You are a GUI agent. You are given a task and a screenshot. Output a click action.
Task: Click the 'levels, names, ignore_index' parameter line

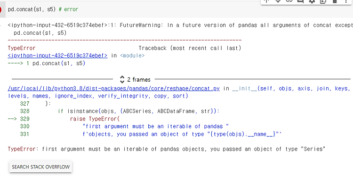coord(98,96)
